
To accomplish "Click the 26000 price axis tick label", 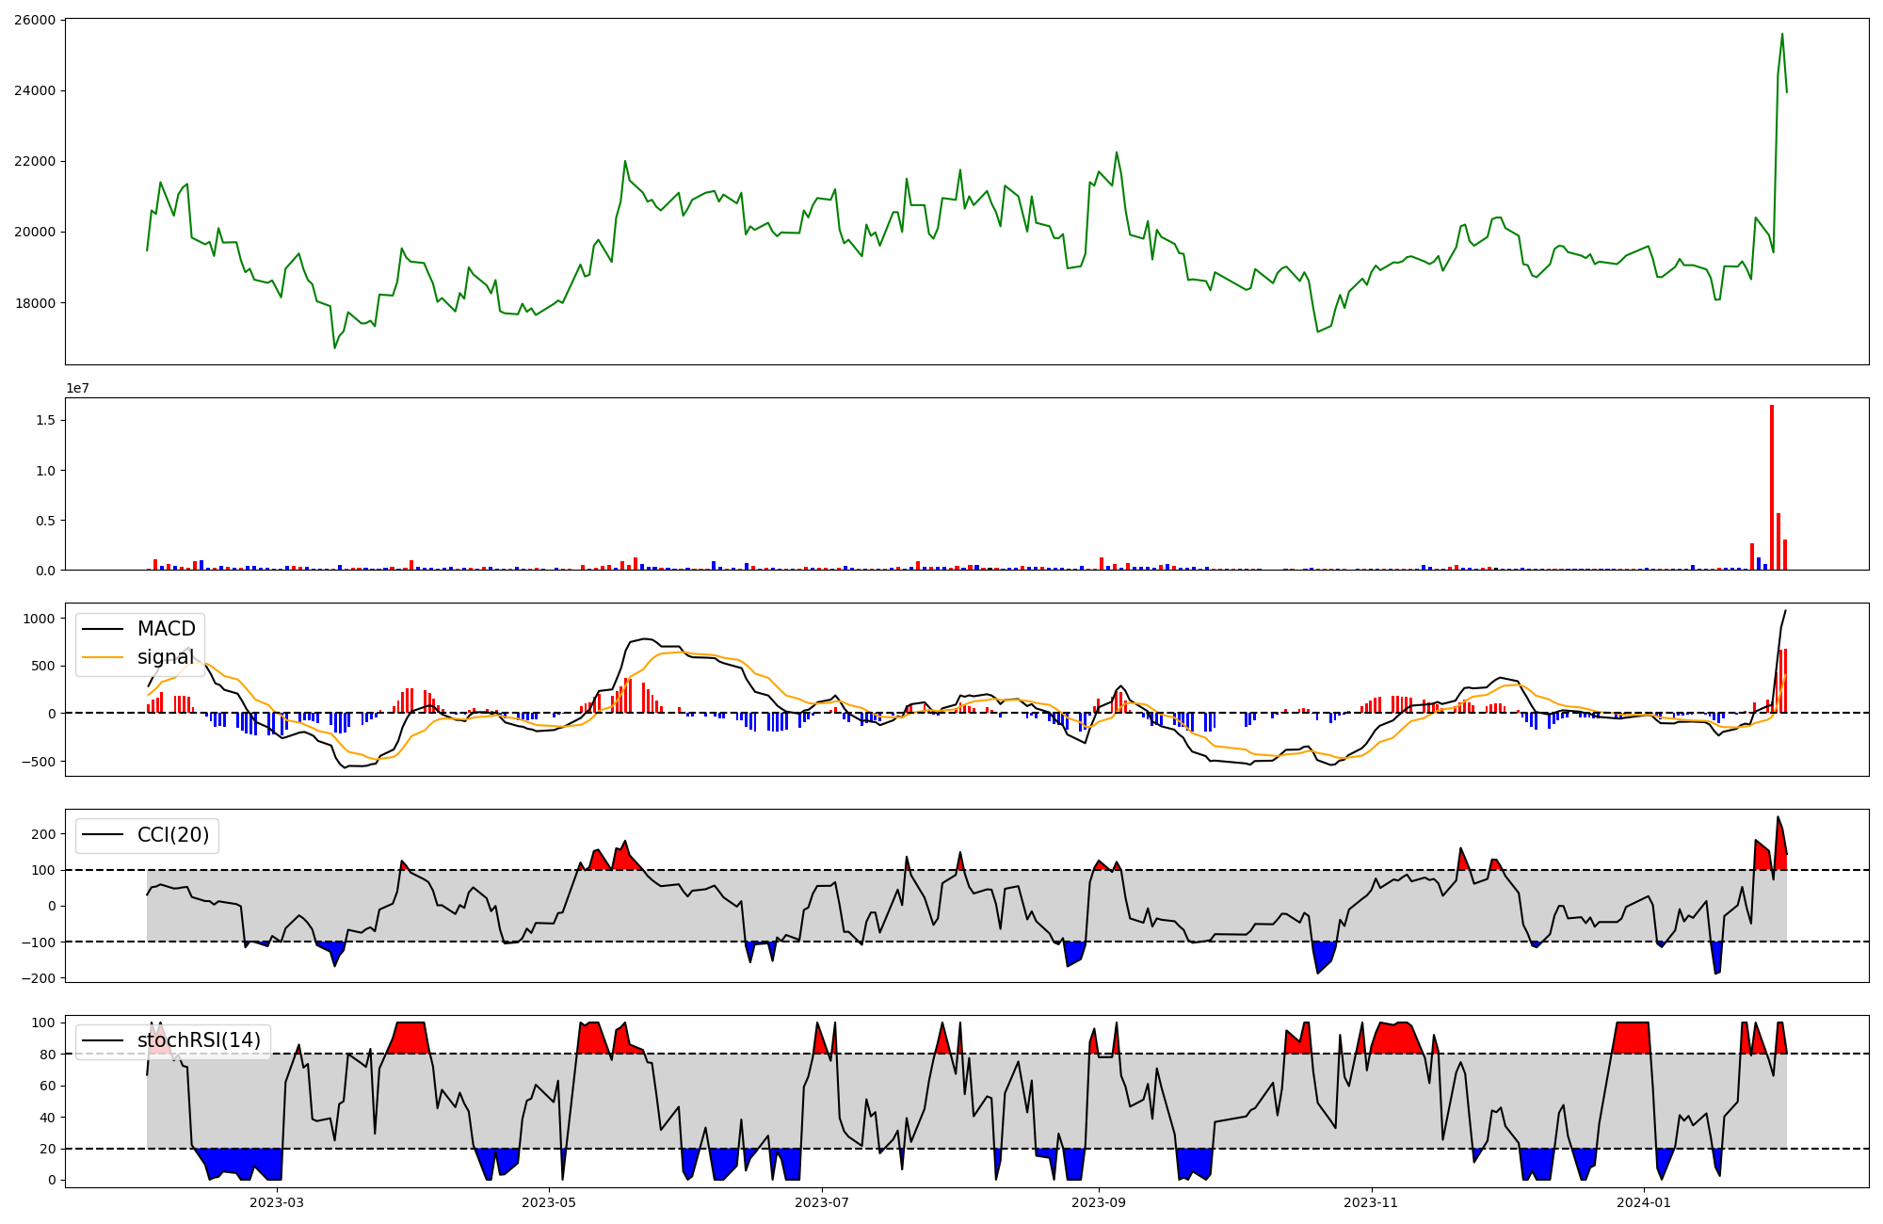I will [x=35, y=20].
